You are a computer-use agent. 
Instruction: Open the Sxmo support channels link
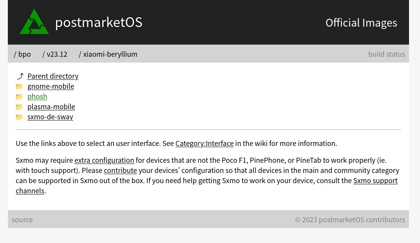point(375,181)
